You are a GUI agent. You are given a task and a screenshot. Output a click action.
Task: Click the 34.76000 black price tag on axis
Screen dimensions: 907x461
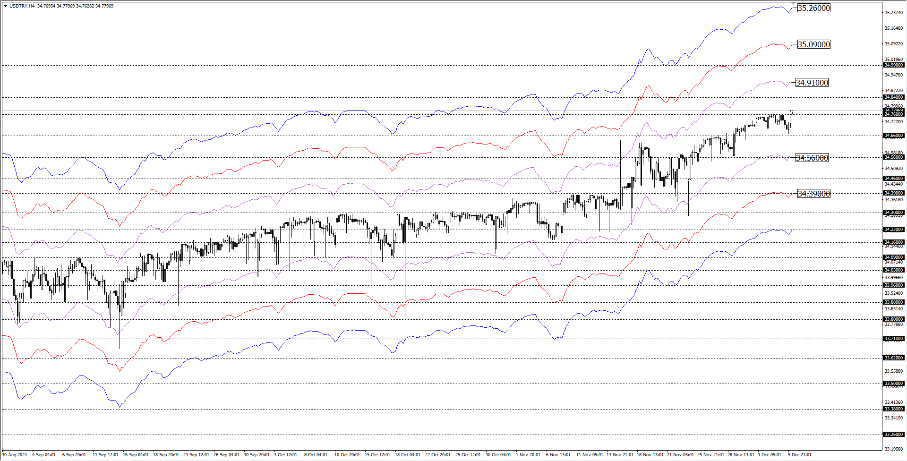tap(894, 114)
